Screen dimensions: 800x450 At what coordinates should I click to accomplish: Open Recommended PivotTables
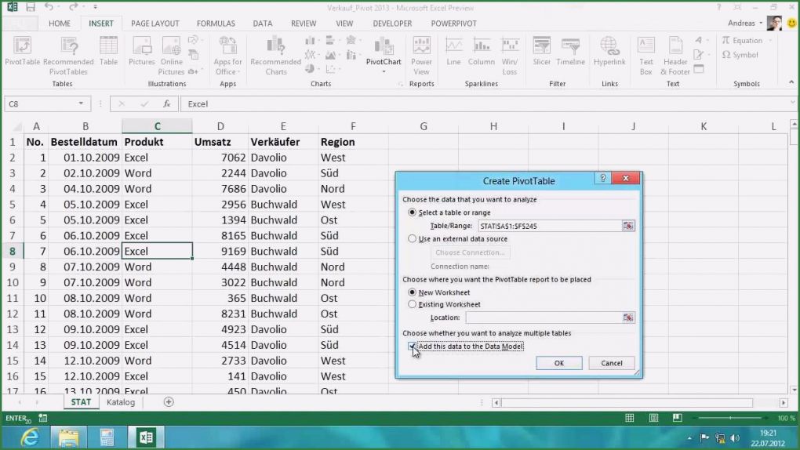coord(68,56)
